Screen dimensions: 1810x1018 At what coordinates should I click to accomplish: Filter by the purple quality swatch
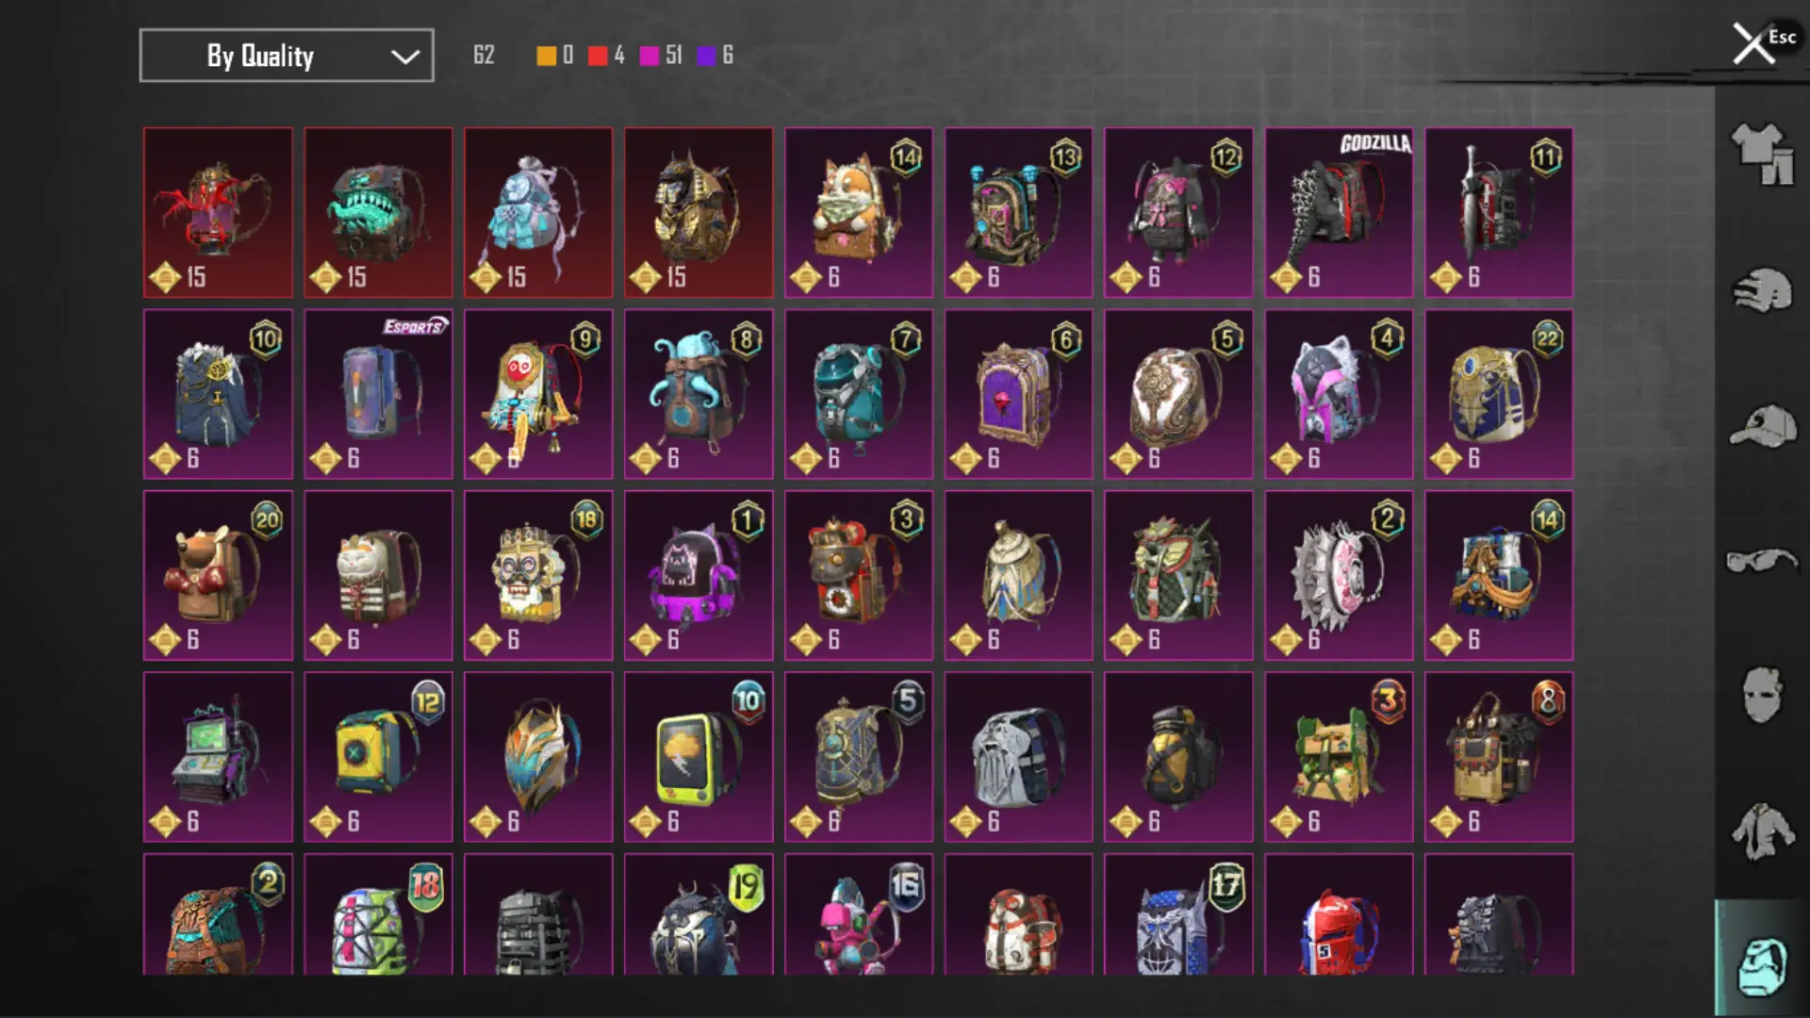coord(706,56)
